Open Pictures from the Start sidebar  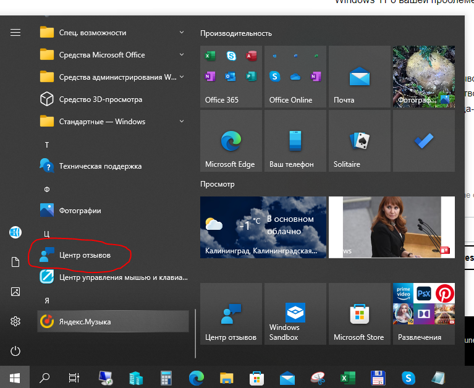[x=15, y=292]
